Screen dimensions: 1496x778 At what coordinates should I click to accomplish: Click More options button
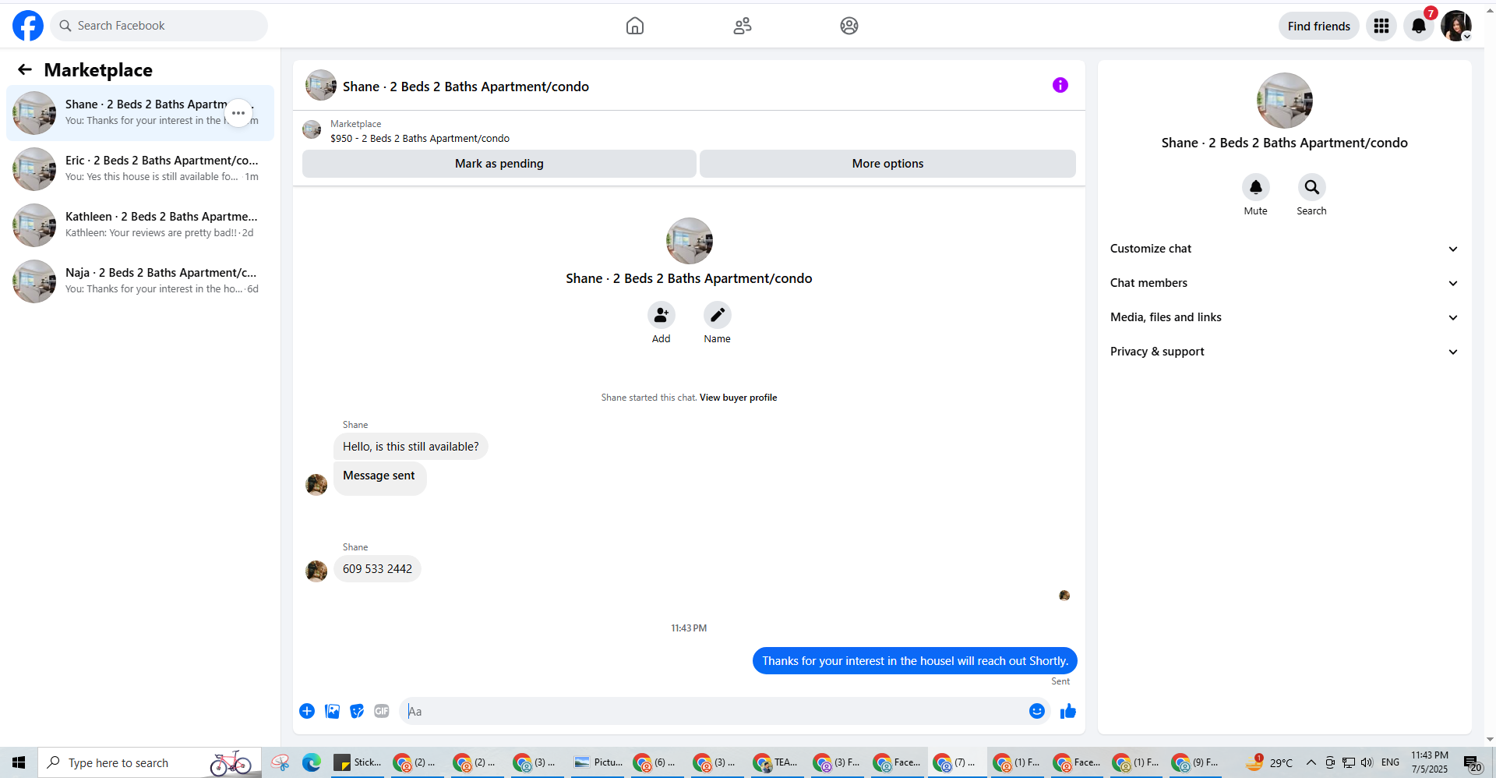(887, 164)
